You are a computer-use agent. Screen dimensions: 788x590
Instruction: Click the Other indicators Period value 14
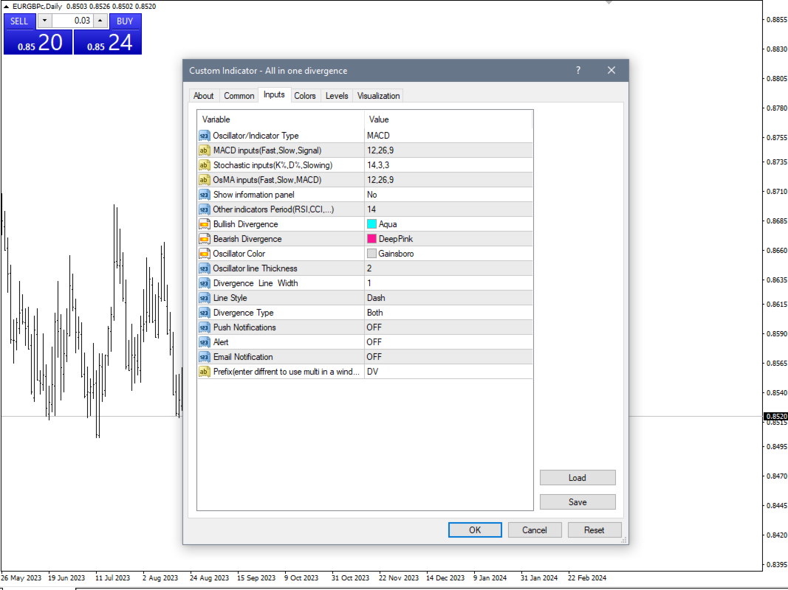click(448, 209)
